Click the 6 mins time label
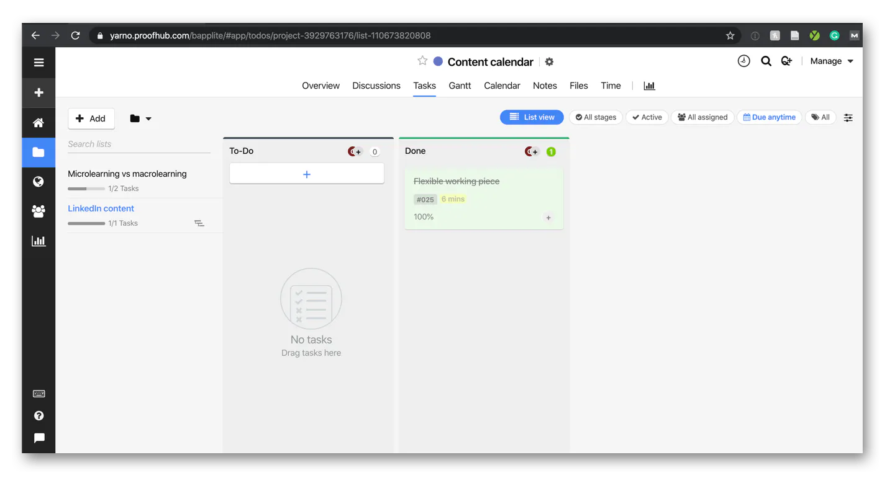 click(x=453, y=199)
